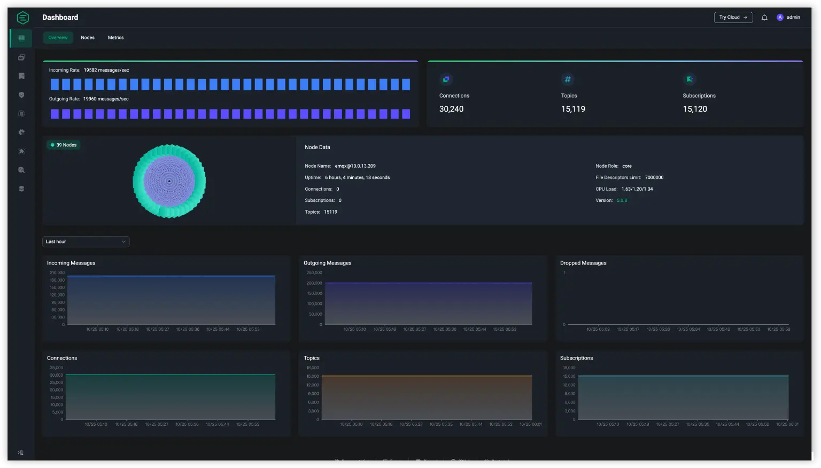Screen dimensions: 821x468
Task: Click the shield-shaped authentication icon in sidebar
Action: point(21,95)
